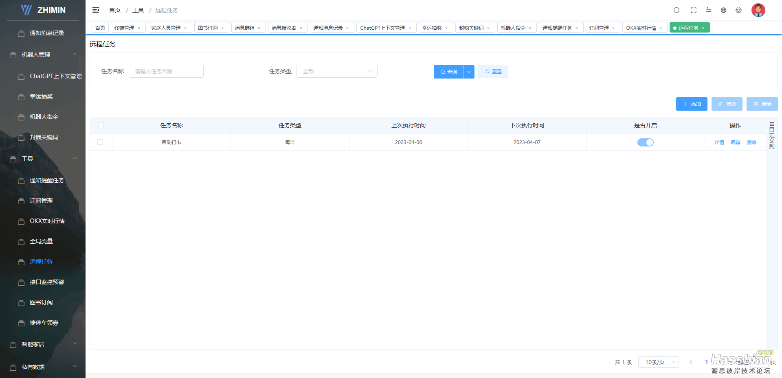Focus the 任务名称 input field
Screen dimensions: 782x378
point(166,71)
